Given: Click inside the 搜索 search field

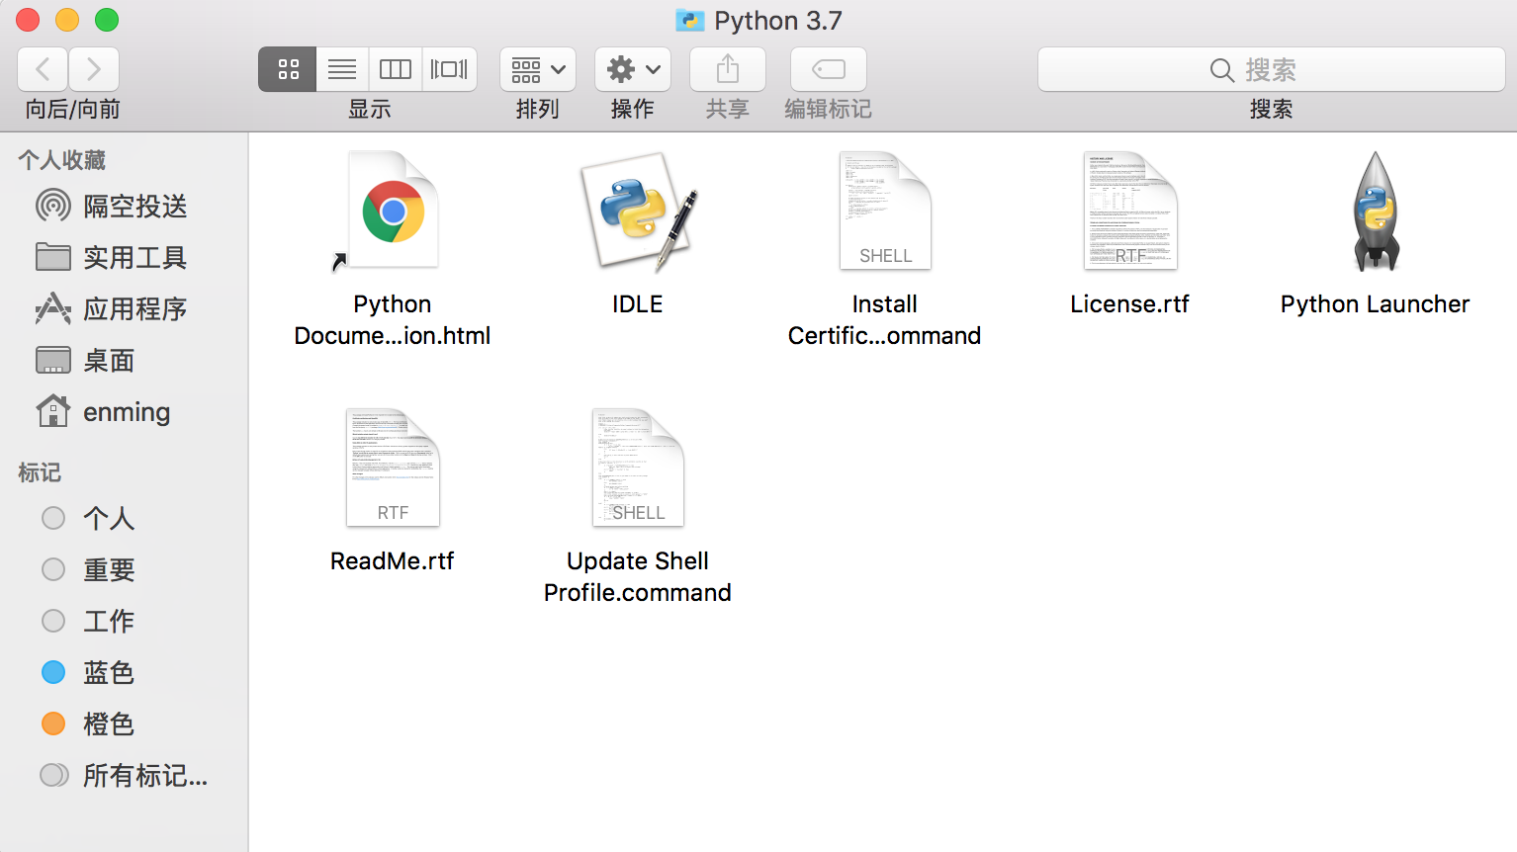Looking at the screenshot, I should (1271, 69).
